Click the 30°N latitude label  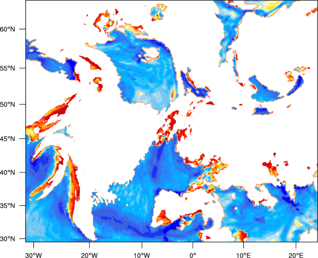[x=8, y=239]
